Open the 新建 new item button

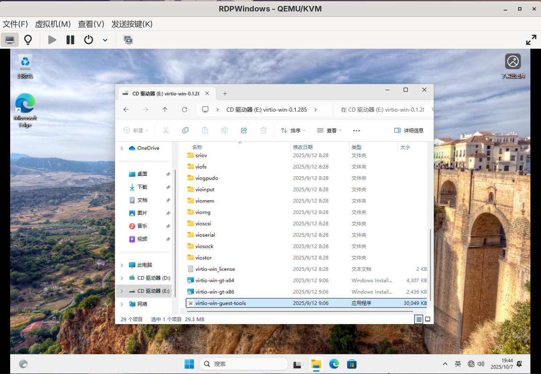[136, 130]
